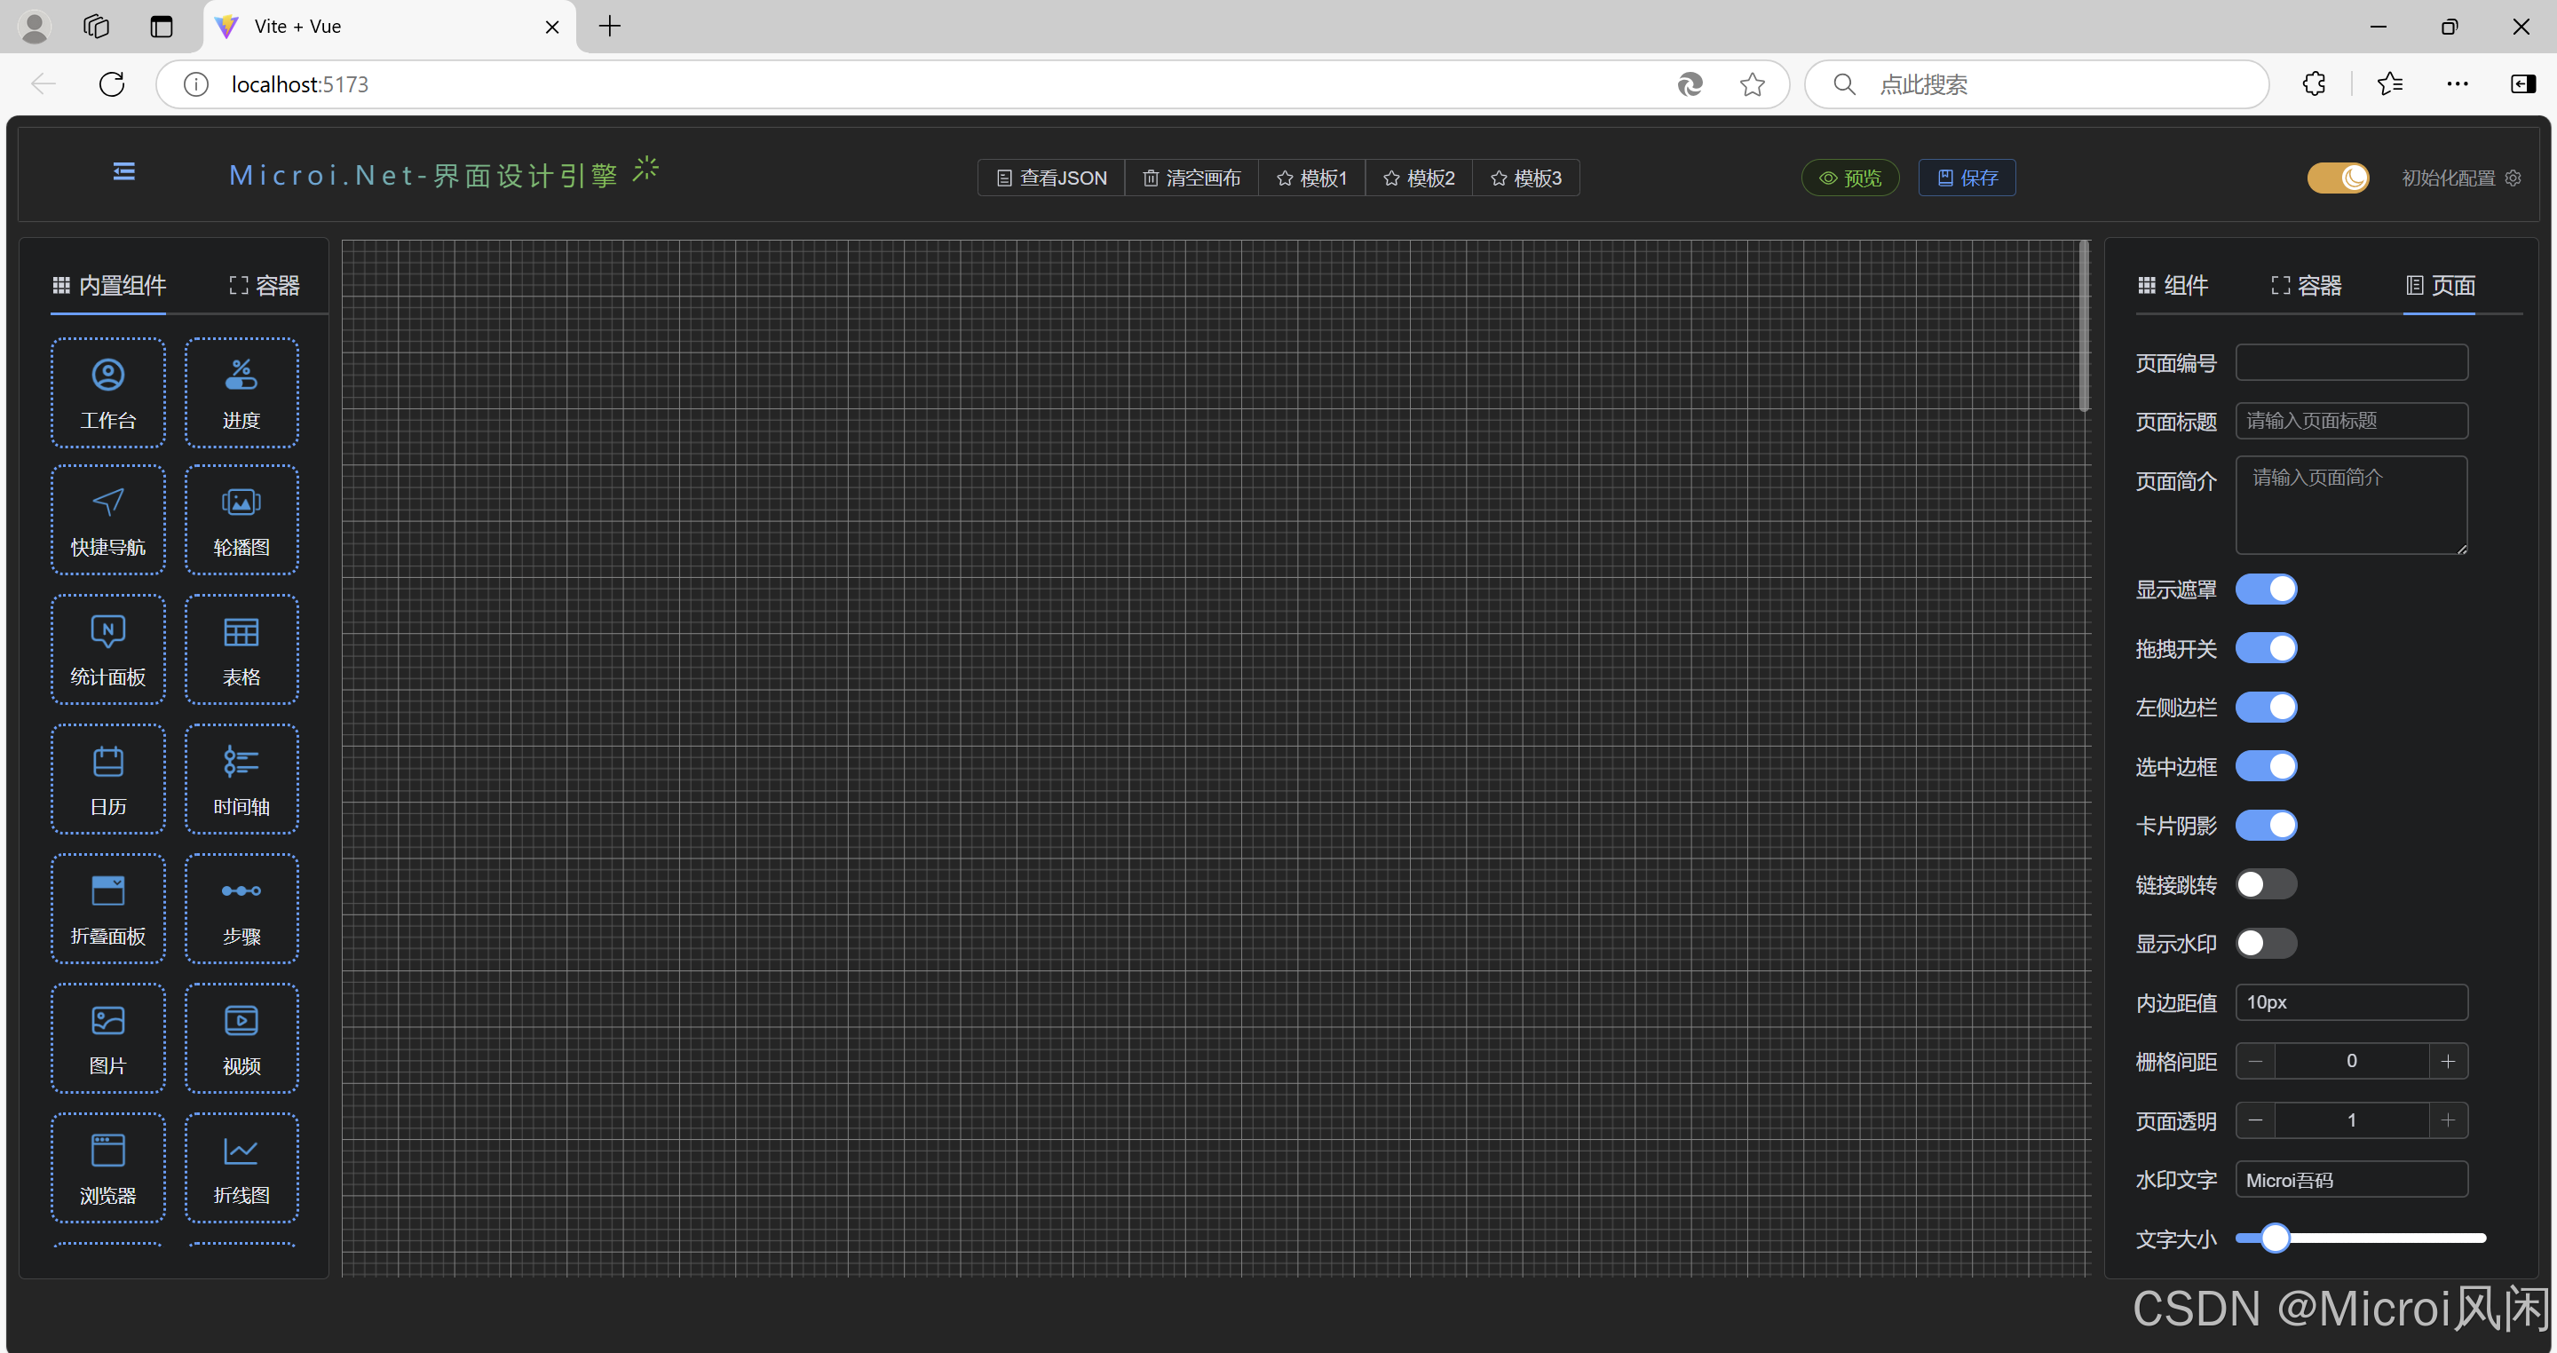Click the 文字大小 slider handle

coord(2274,1238)
